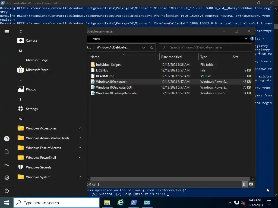Sort files by Type column header

tap(204, 57)
